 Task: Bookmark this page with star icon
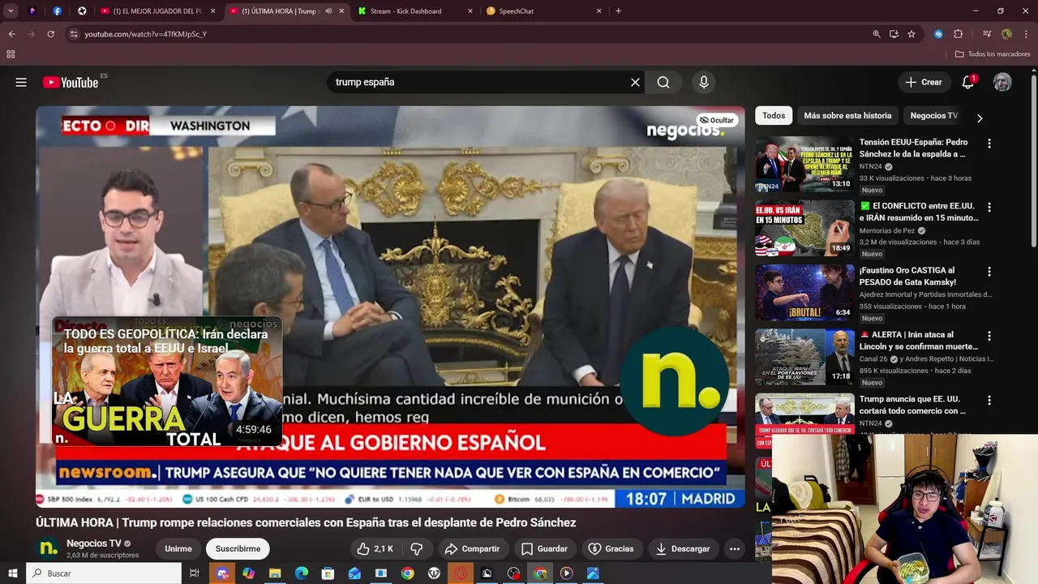click(911, 34)
